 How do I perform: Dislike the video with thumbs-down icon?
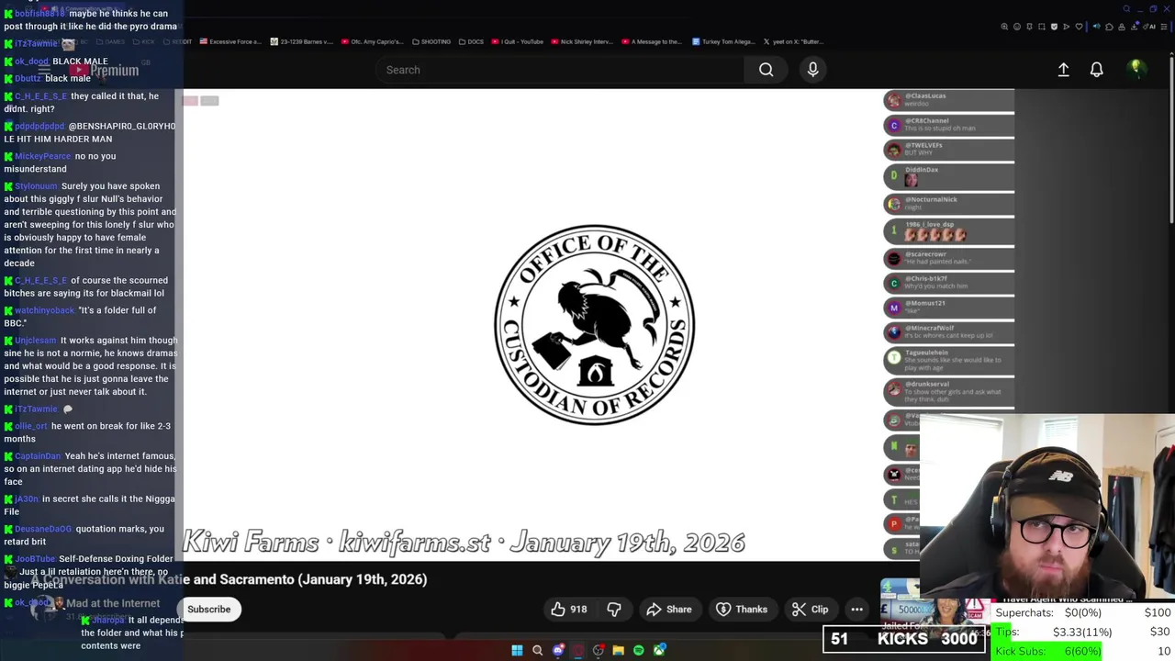click(x=614, y=610)
